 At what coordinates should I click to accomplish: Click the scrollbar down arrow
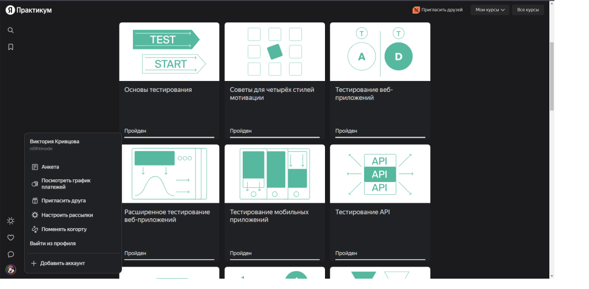(x=552, y=276)
